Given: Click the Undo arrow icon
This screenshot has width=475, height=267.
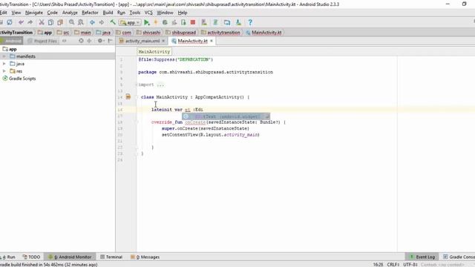Looking at the screenshot, I should click(21, 22).
